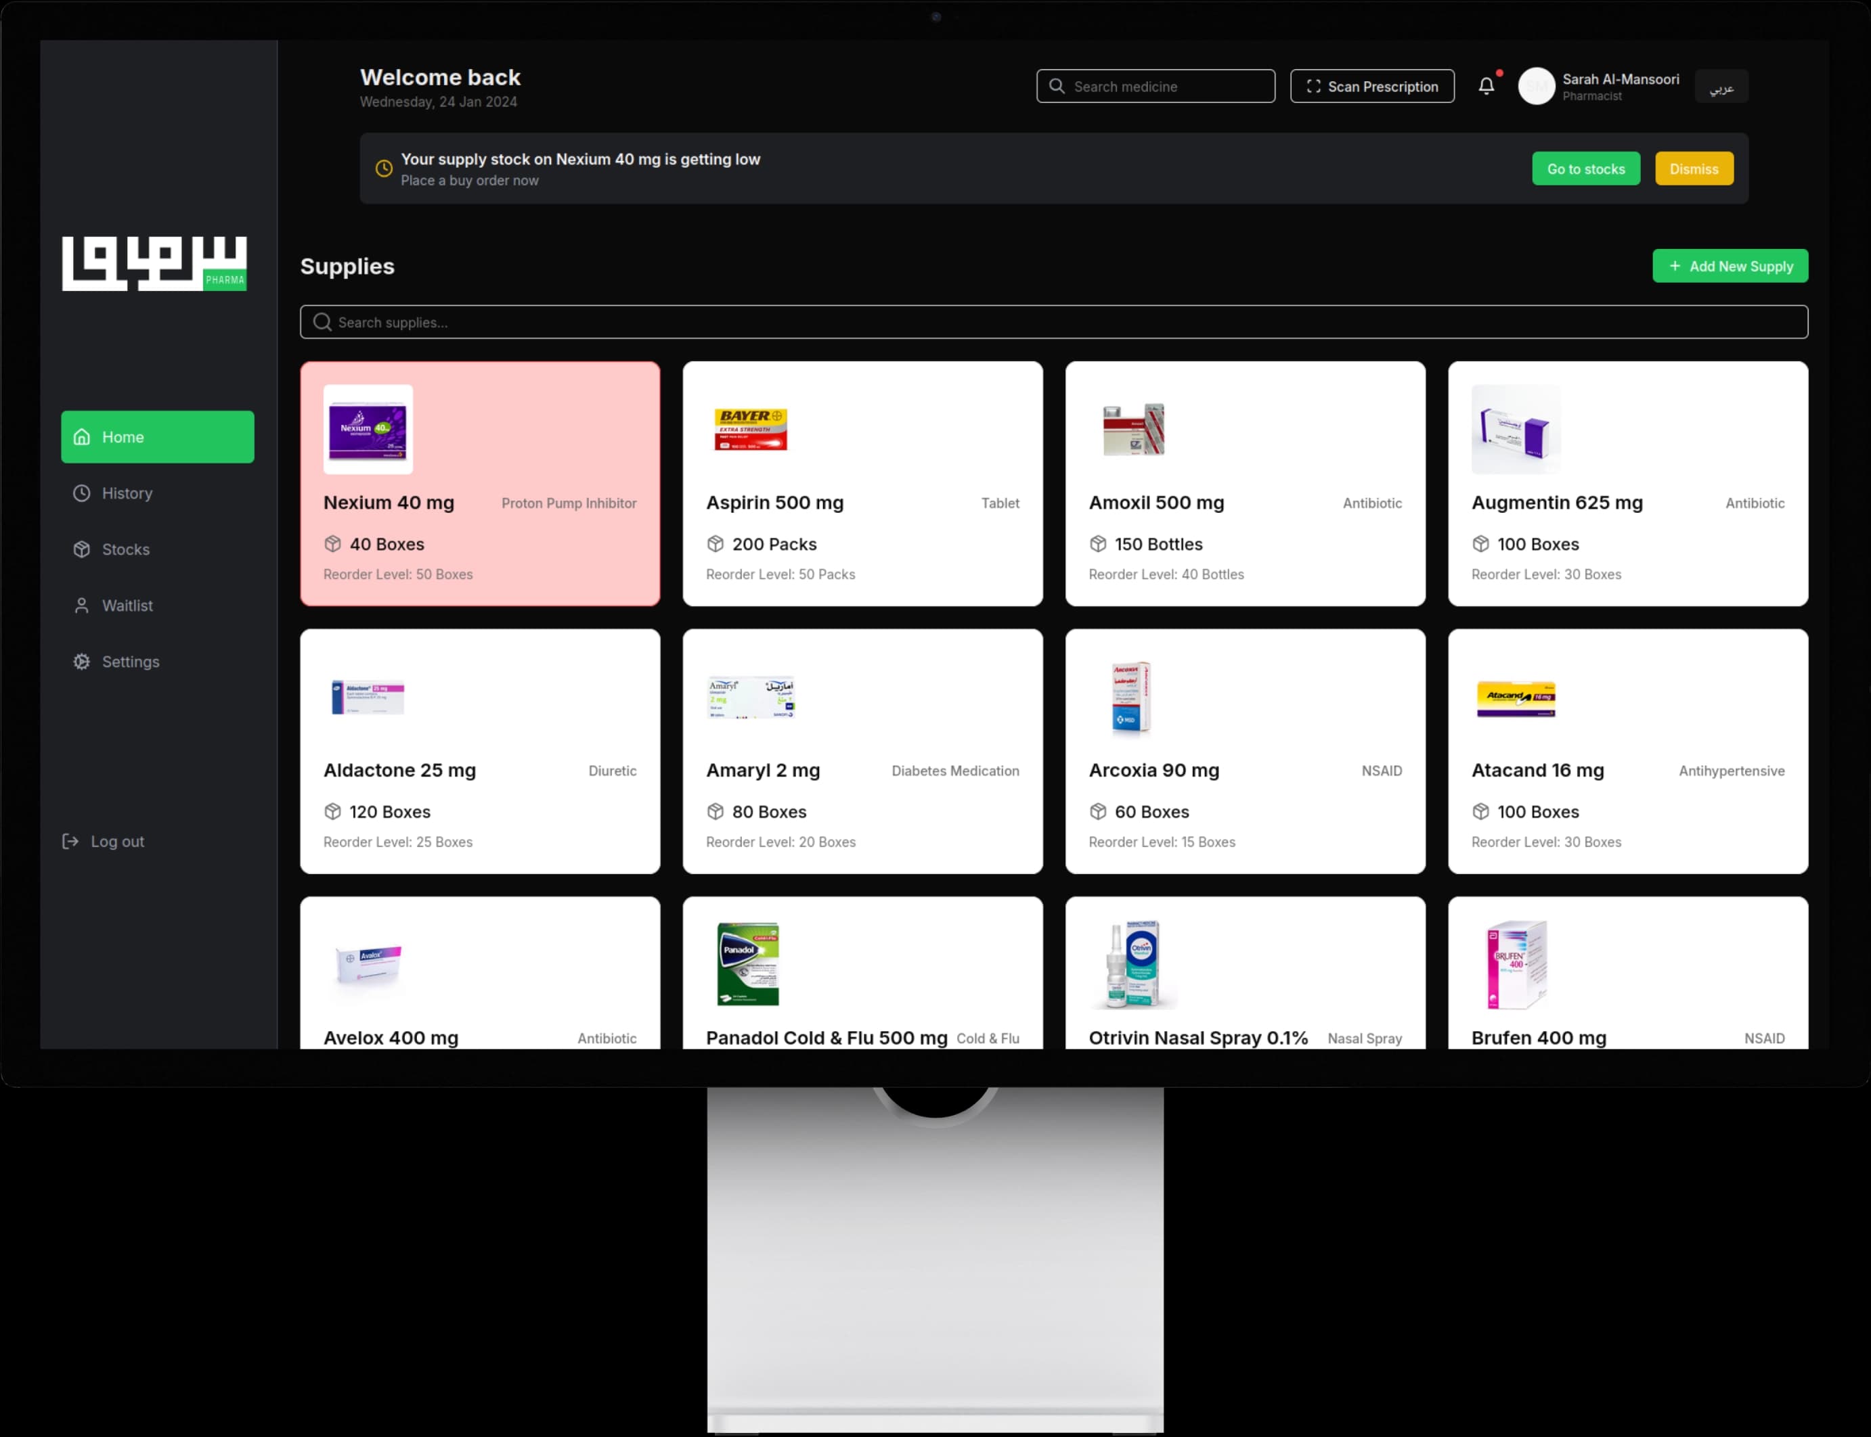Select the History menu item

click(x=127, y=492)
